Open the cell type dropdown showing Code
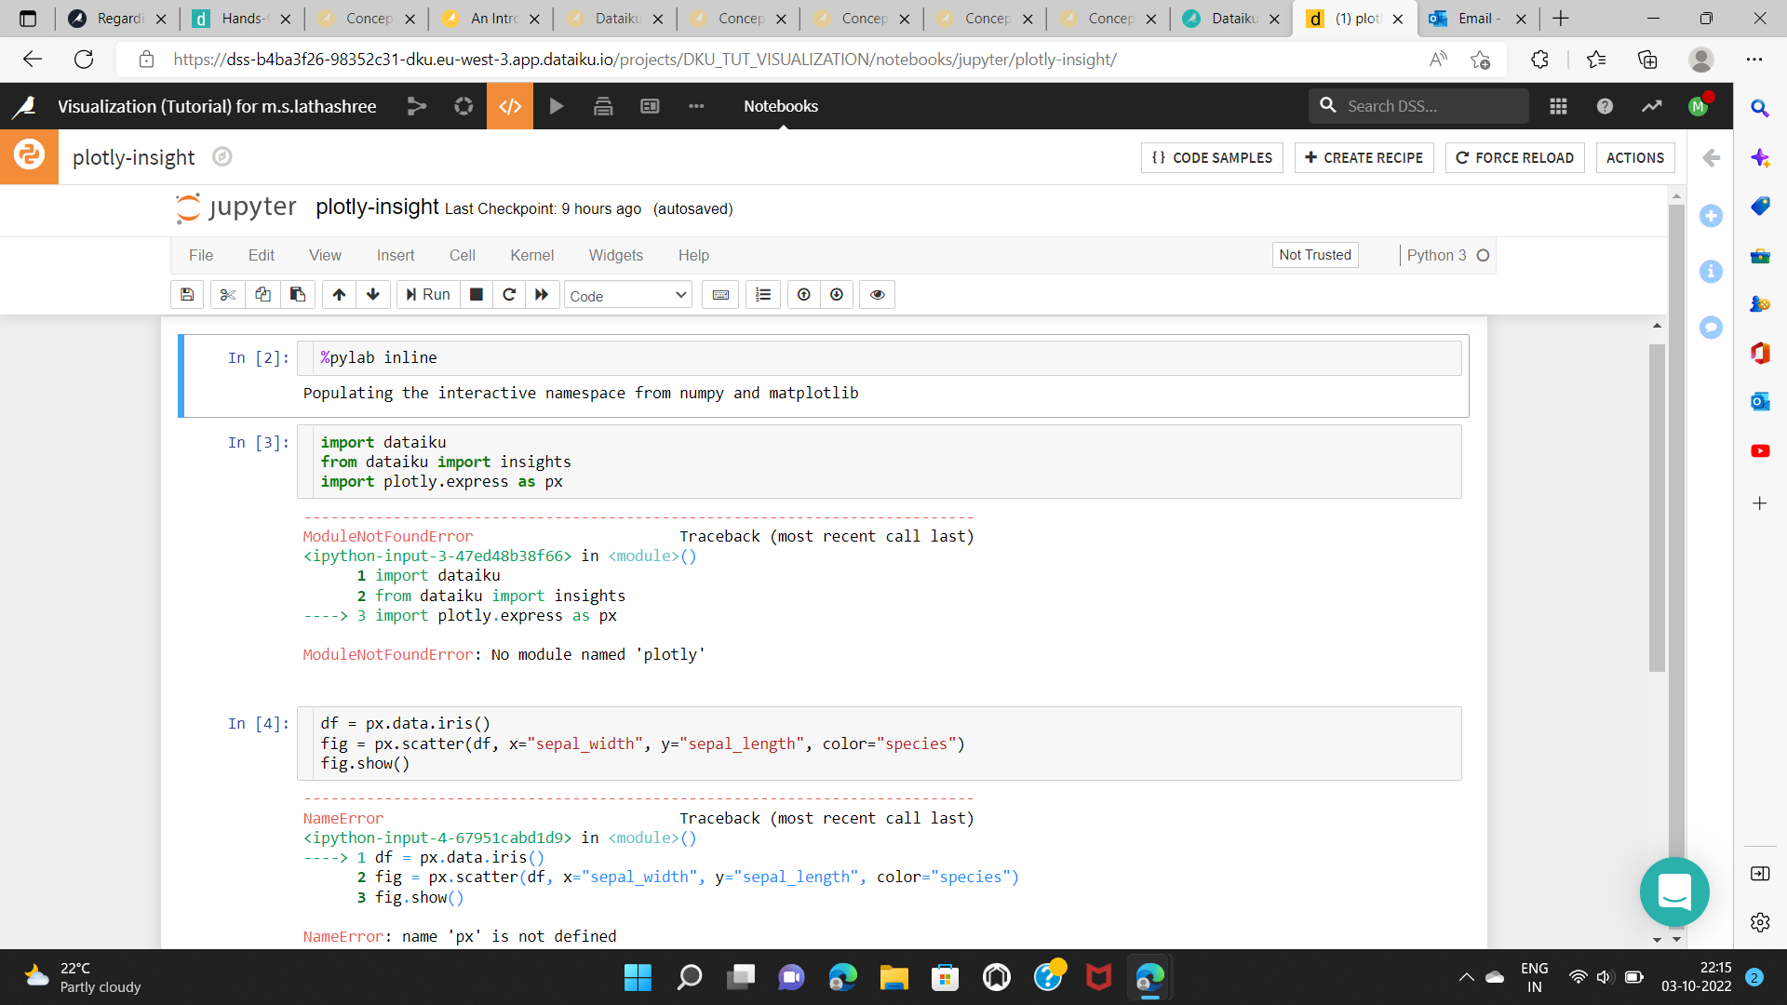 tap(627, 295)
